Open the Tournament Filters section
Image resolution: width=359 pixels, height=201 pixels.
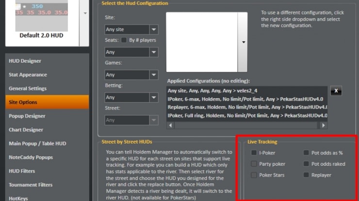click(x=47, y=185)
